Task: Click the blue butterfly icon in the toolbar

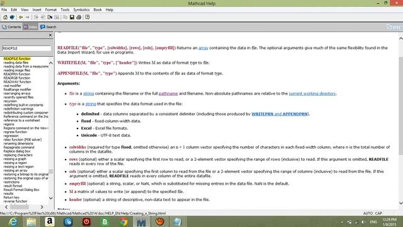Action: point(12,17)
